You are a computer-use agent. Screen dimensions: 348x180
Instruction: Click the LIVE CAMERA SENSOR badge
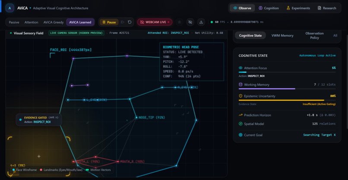click(x=76, y=33)
